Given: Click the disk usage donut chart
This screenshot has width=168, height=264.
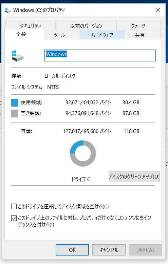Looking at the screenshot, I should [x=83, y=153].
